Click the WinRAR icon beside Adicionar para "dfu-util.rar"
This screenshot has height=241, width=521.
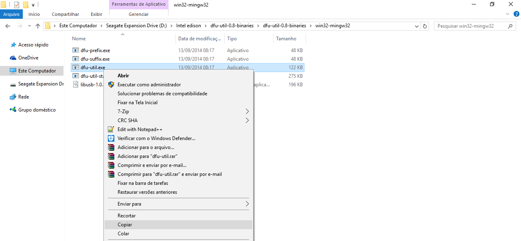click(111, 156)
